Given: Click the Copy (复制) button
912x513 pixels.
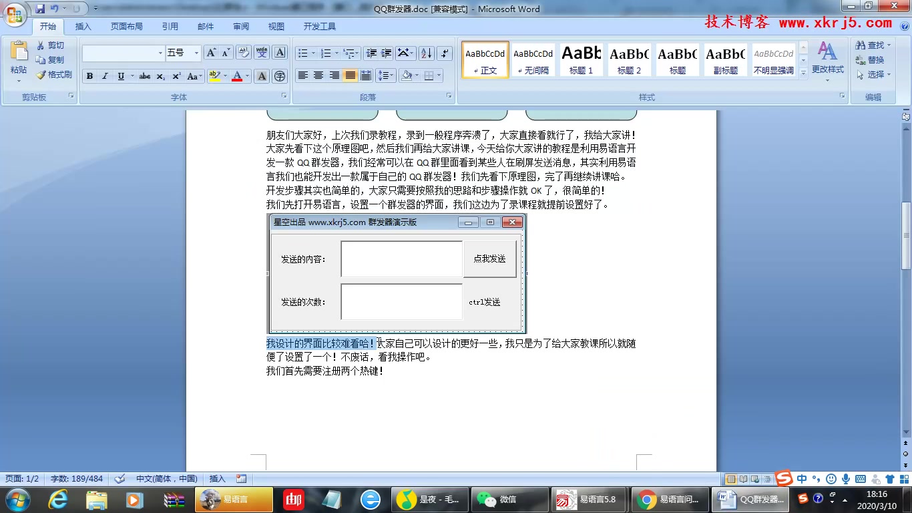Looking at the screenshot, I should [x=50, y=60].
